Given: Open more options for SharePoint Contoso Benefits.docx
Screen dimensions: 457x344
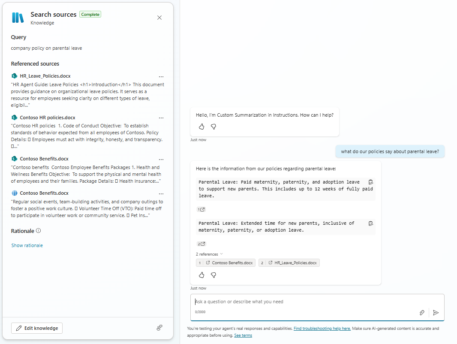Looking at the screenshot, I should pos(161,160).
